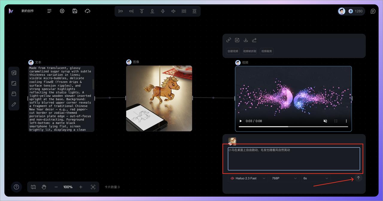This screenshot has height=201, width=383.
Task: Add a new item with plus-circle icon
Action: 62,11
